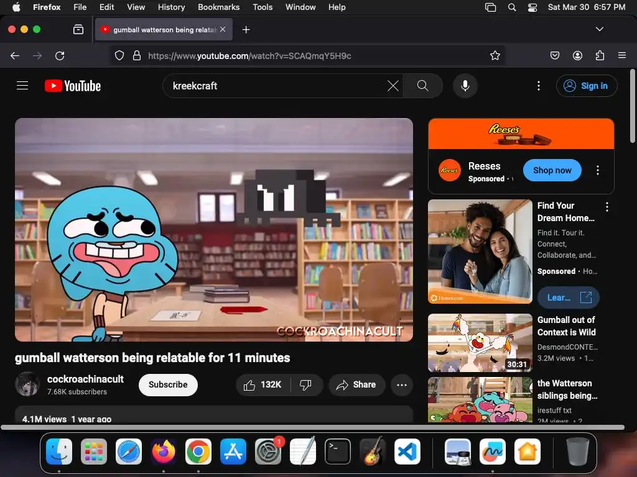This screenshot has height=477, width=637.
Task: Open the Firefox application menu
Action: [622, 55]
